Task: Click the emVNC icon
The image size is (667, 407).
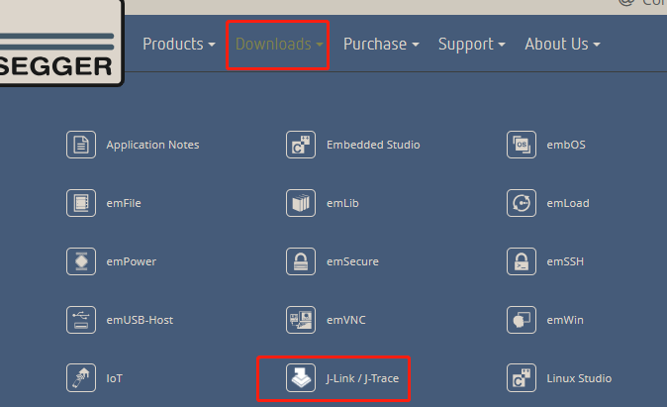Action: pos(301,320)
